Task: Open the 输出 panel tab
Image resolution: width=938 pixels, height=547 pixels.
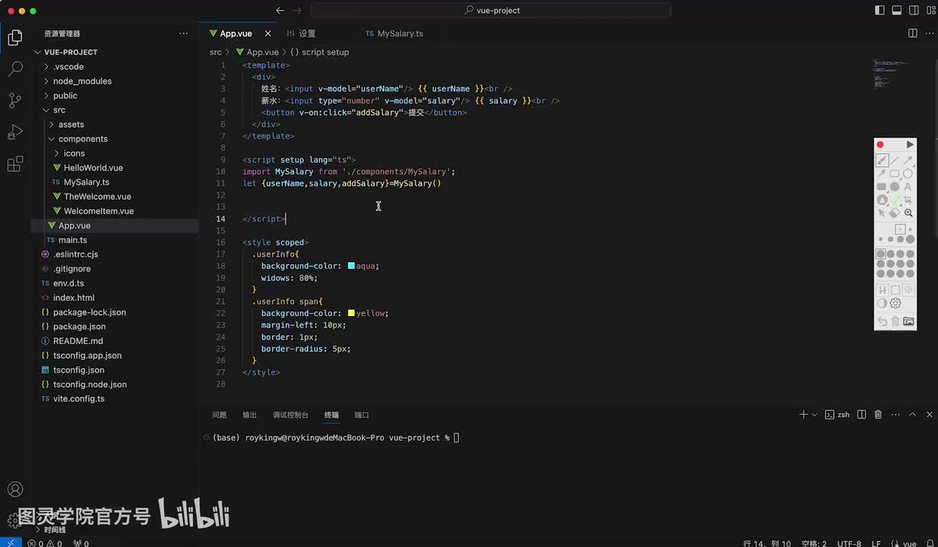Action: coord(249,415)
